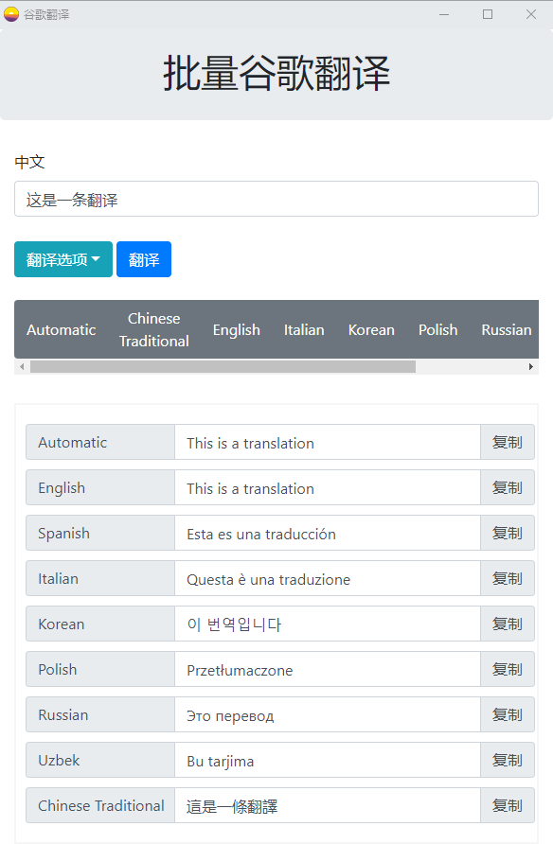
Task: Copy the Chinese Traditional translation 這是一條翻譯
Action: [x=507, y=805]
